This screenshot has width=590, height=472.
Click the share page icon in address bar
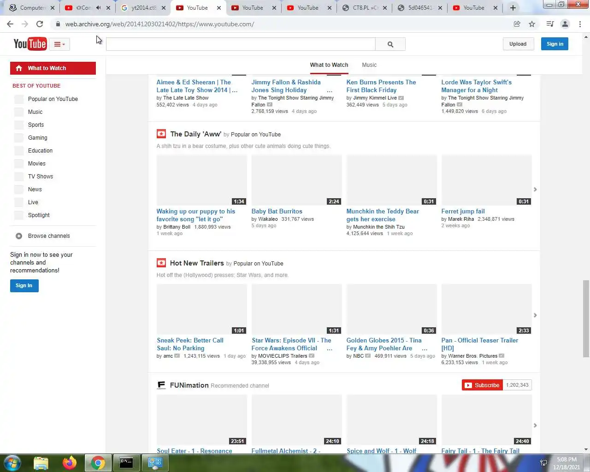(x=517, y=24)
